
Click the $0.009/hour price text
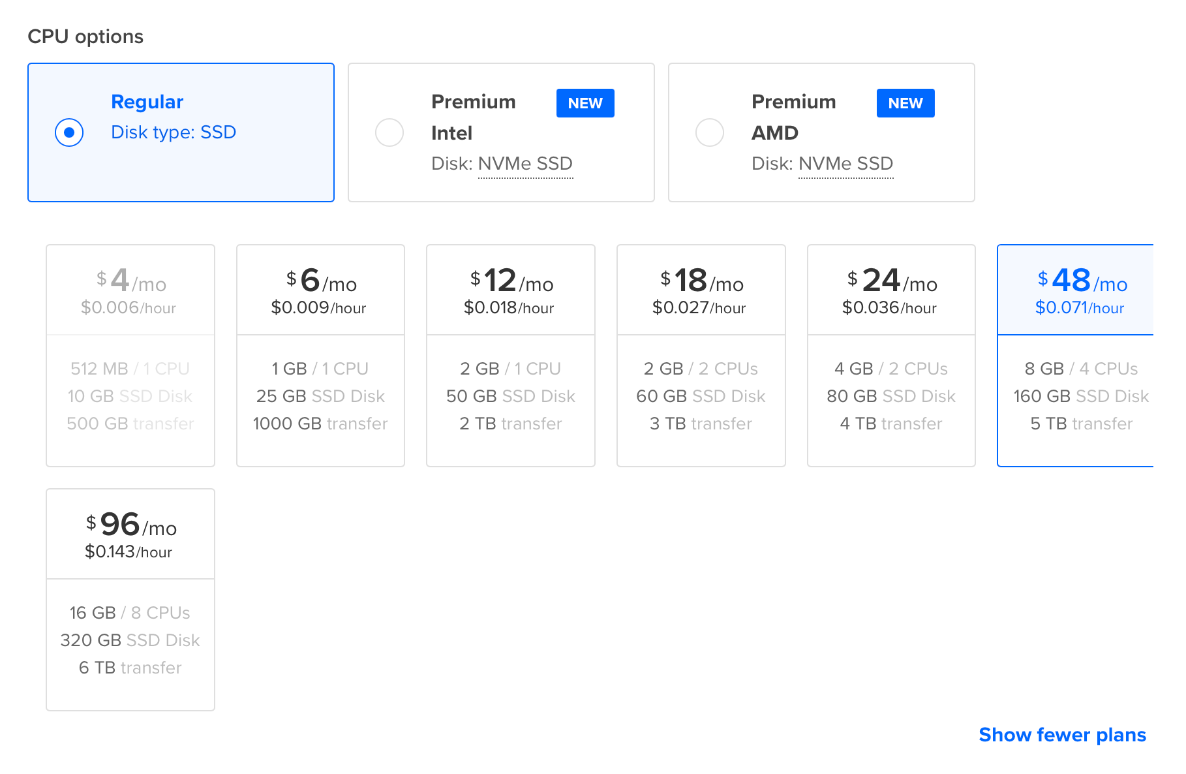(x=319, y=308)
